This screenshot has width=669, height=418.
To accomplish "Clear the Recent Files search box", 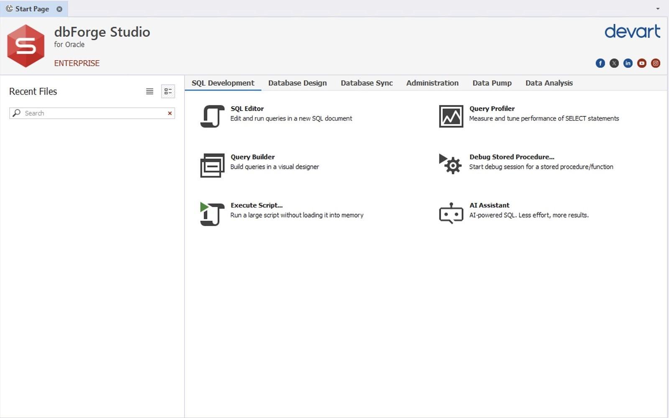I will pyautogui.click(x=170, y=113).
